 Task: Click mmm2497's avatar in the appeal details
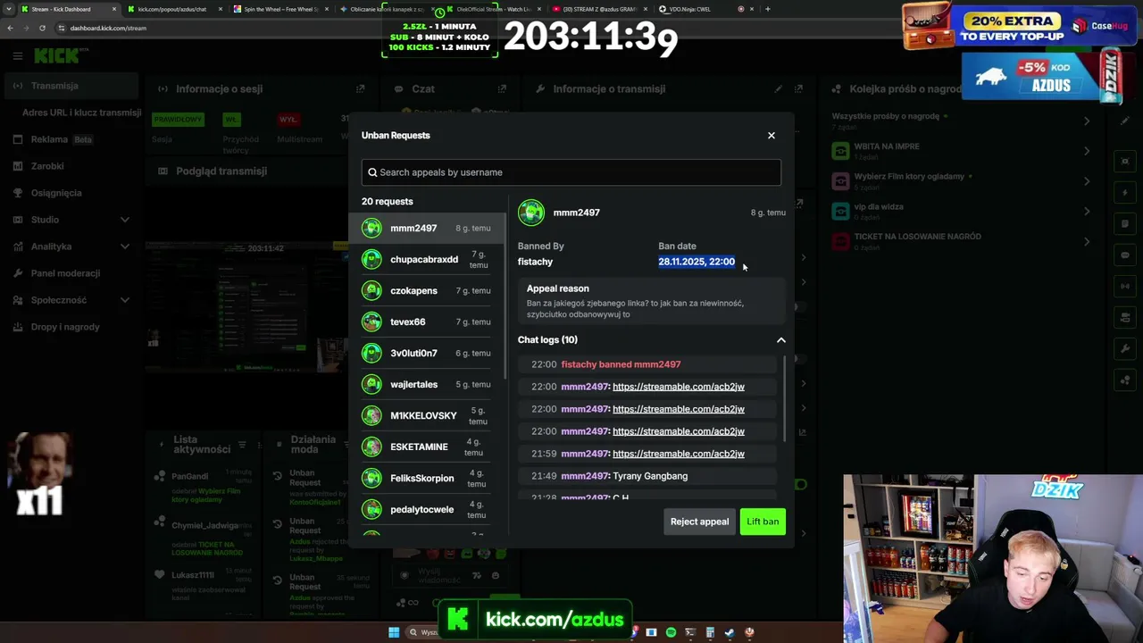tap(531, 213)
